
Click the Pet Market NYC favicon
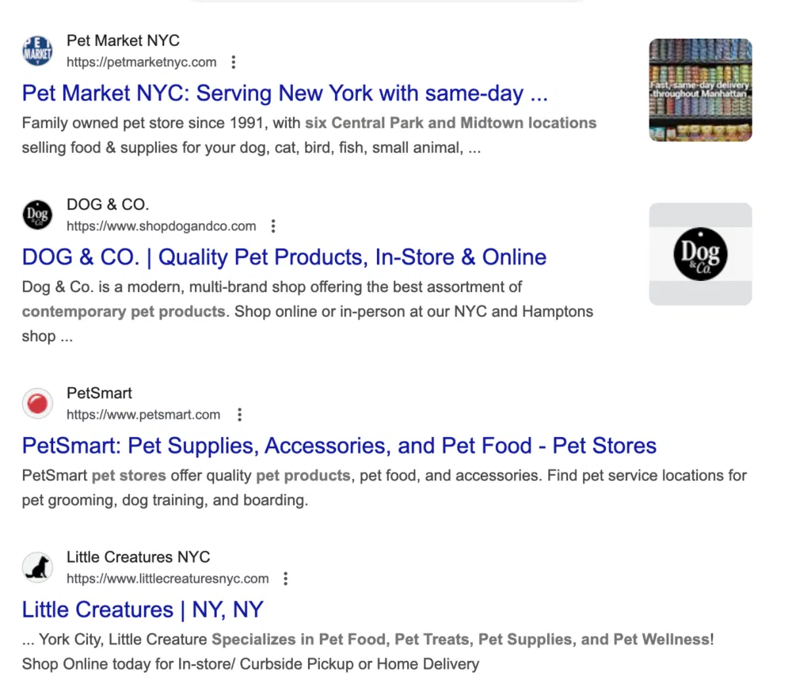[x=36, y=50]
